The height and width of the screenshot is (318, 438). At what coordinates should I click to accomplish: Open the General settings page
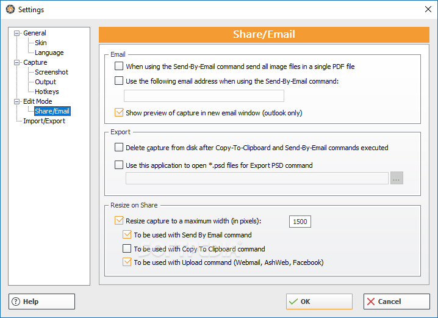coord(35,33)
